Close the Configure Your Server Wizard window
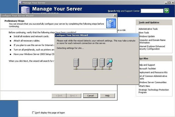Image resolution: width=175 pixels, height=117 pixels. click(x=115, y=15)
